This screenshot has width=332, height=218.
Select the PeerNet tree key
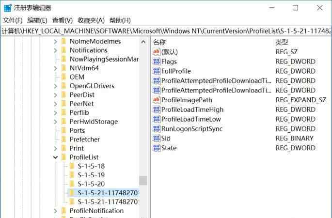pyautogui.click(x=82, y=104)
